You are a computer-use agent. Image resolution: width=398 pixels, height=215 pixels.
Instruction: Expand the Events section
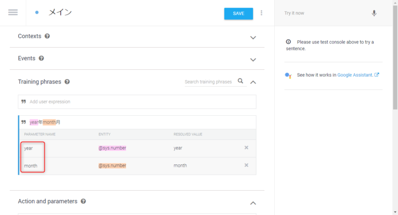tap(253, 59)
